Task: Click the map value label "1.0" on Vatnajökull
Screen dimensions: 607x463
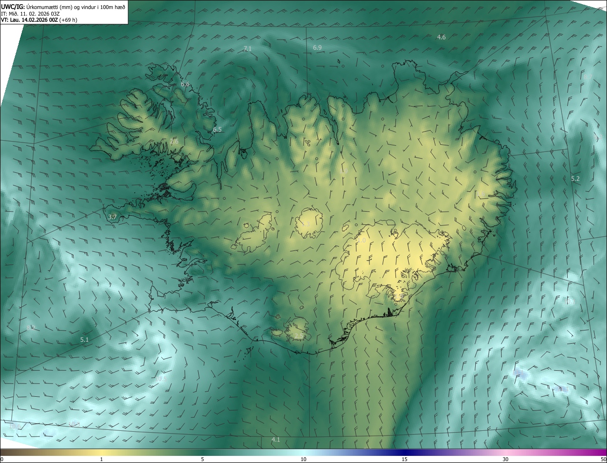Action: pyautogui.click(x=361, y=240)
